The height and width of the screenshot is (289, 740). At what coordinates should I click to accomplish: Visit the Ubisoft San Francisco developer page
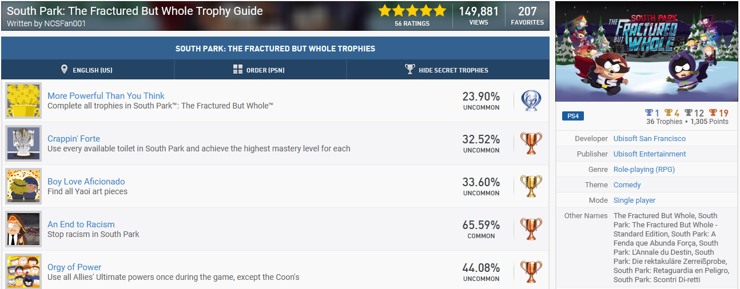(649, 139)
